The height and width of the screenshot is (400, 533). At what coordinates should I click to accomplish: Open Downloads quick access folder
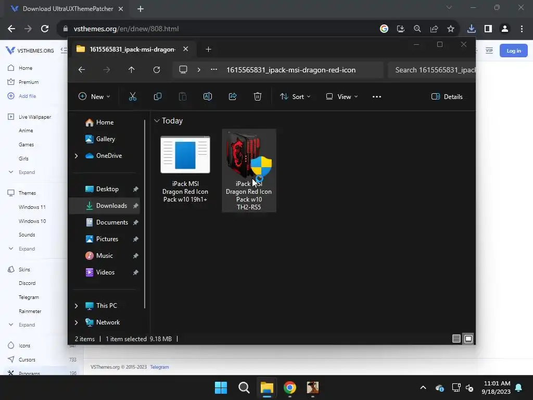(x=106, y=206)
